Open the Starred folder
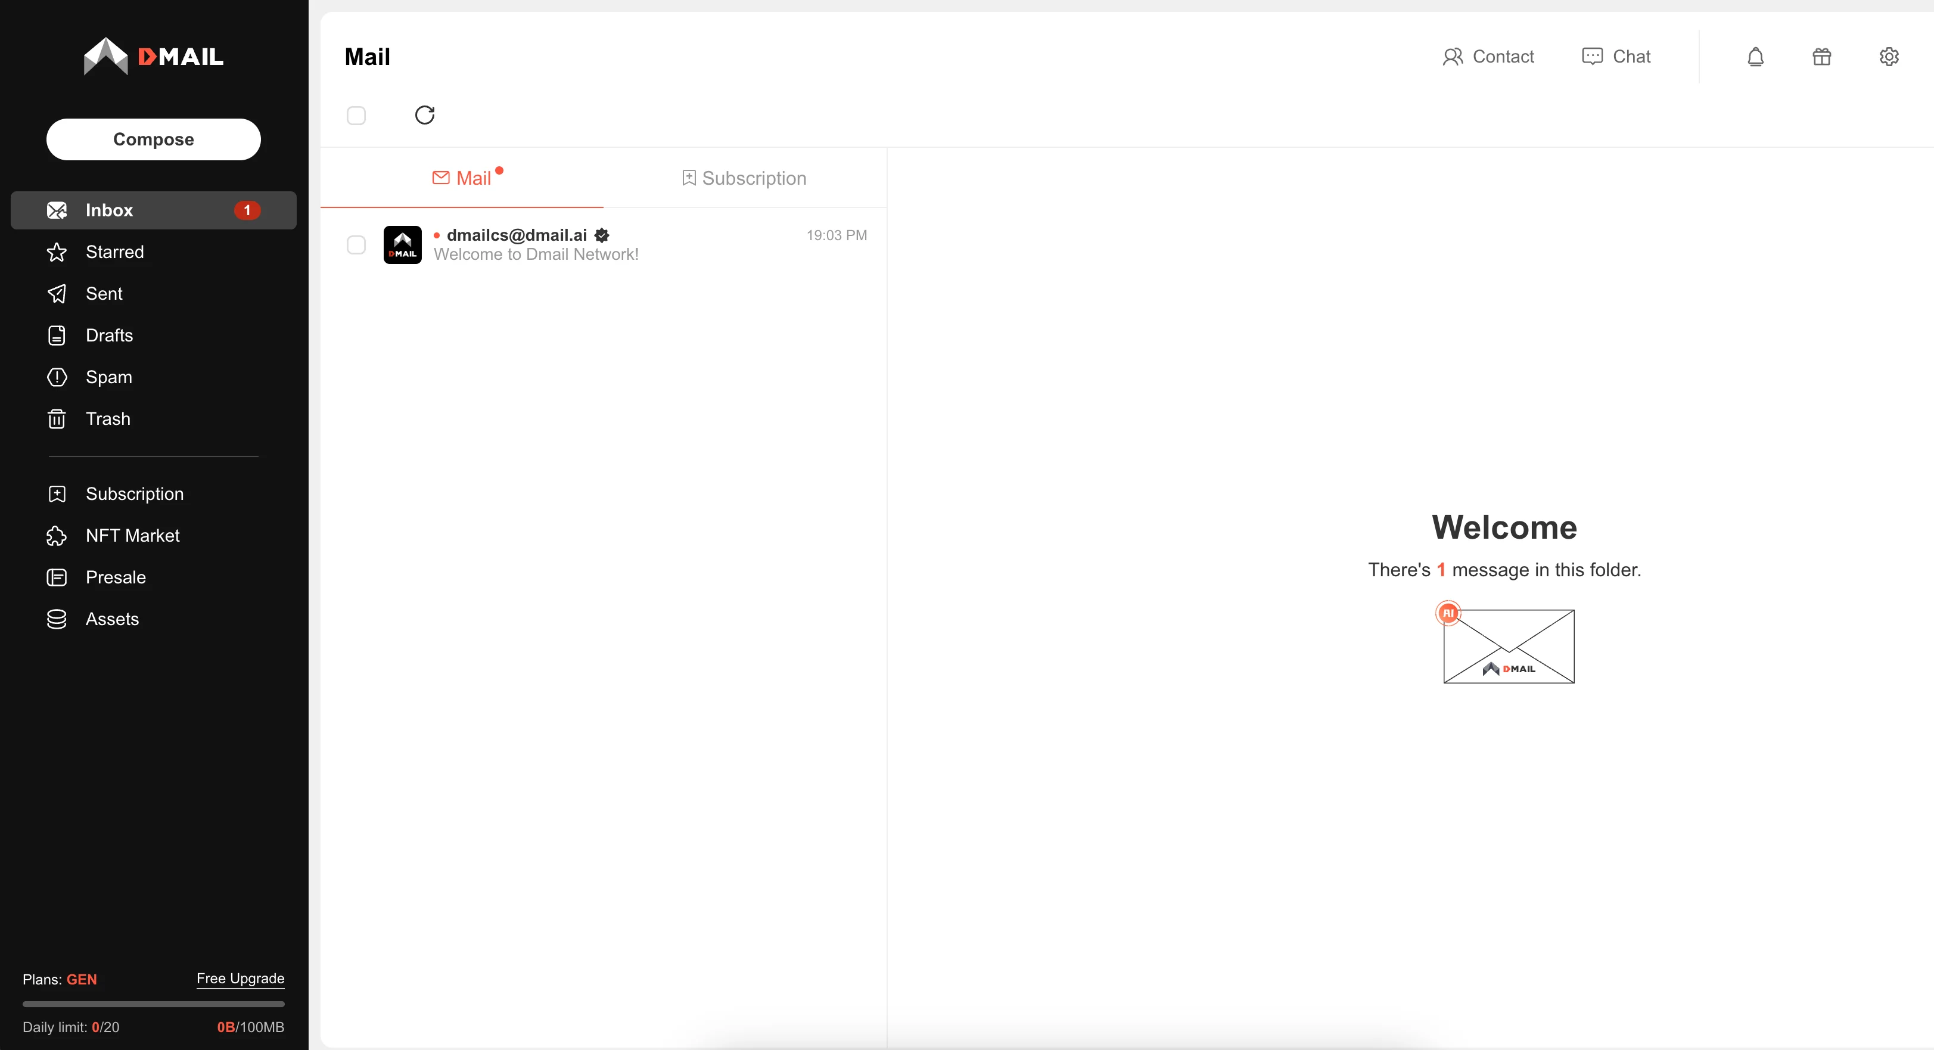 tap(114, 252)
